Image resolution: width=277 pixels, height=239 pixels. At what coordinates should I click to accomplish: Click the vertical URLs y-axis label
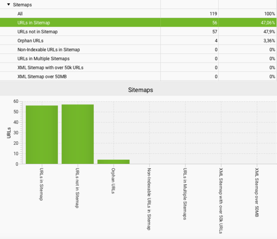tap(9, 133)
